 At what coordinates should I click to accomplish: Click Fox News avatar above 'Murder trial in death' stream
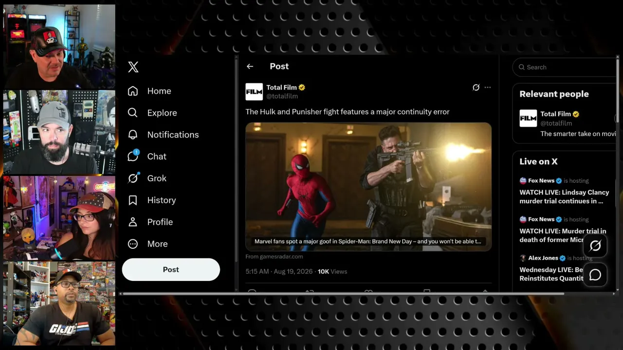tap(523, 220)
